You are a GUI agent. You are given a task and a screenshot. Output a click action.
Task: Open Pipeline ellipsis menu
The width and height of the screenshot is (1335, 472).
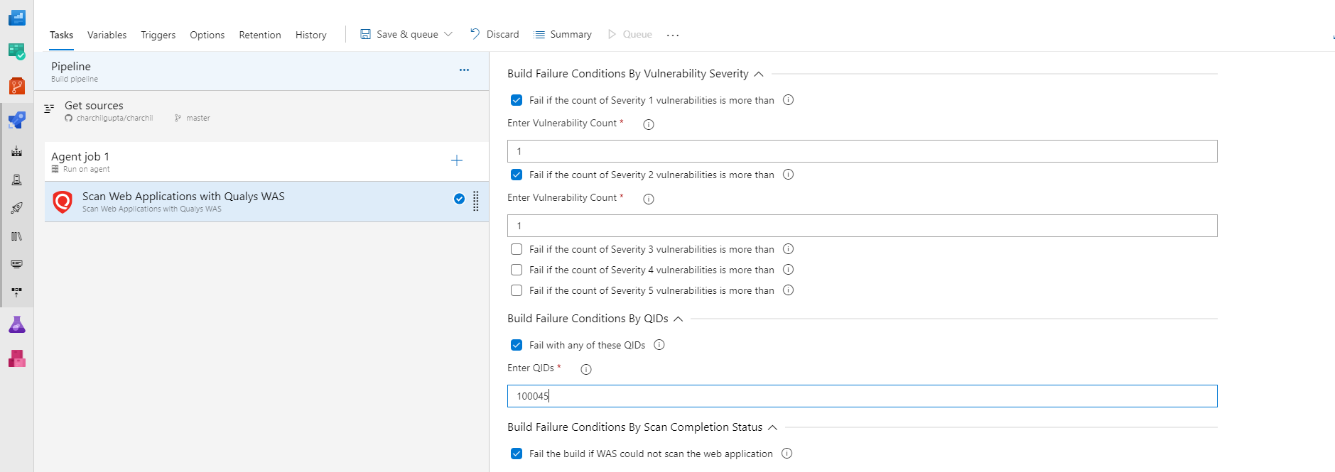(x=464, y=70)
